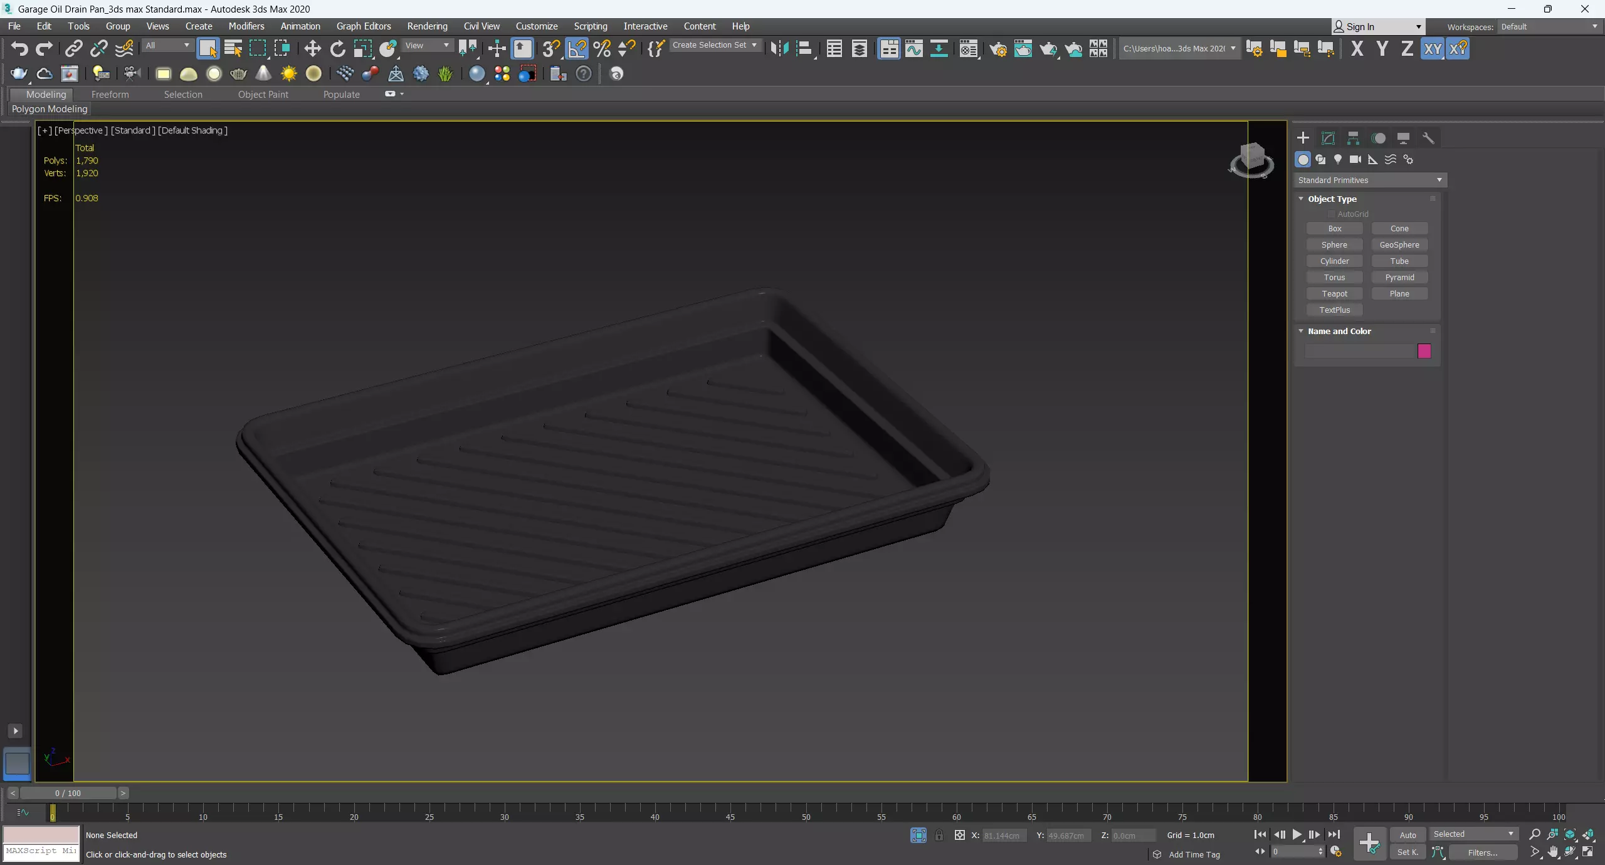Viewport: 1605px width, 865px height.
Task: Collapse the Name and Color rollout
Action: (1339, 332)
